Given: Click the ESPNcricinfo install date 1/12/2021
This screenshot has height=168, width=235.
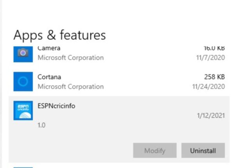Looking at the screenshot, I should (210, 116).
